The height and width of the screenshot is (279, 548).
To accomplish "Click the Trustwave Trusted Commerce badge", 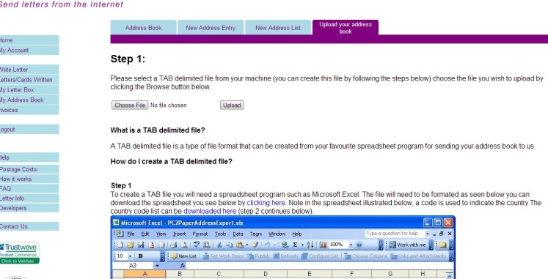I will pos(19,253).
